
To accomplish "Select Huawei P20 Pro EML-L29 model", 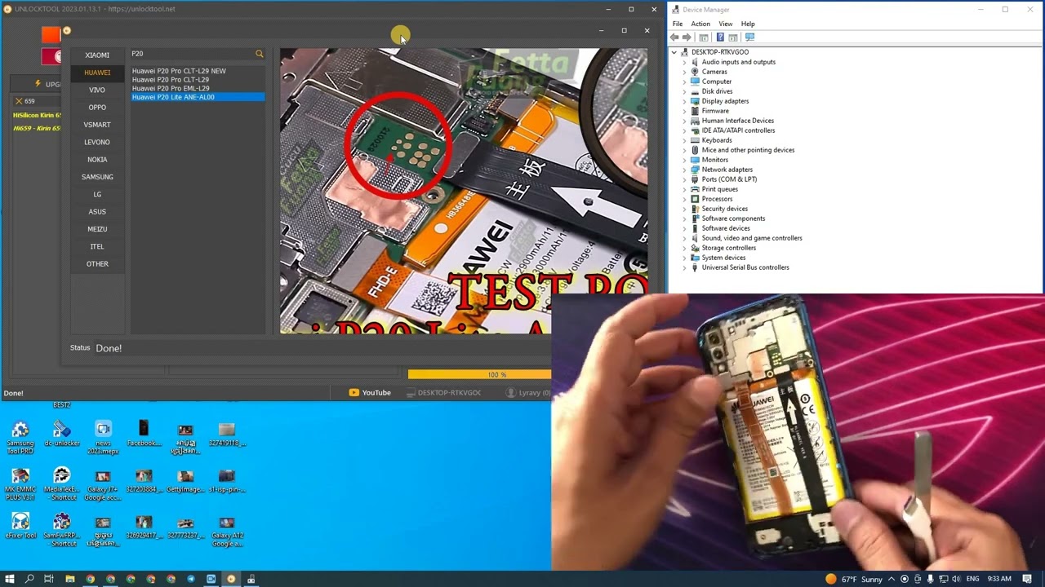I will pos(170,88).
